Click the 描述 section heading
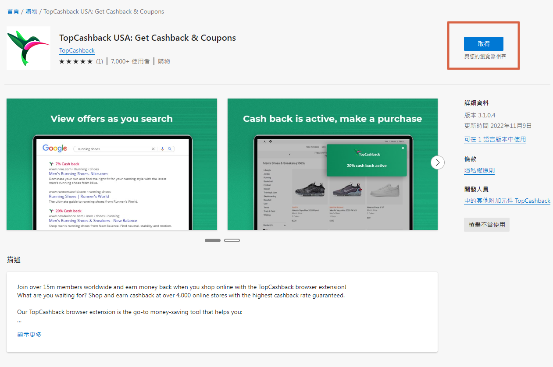Image resolution: width=553 pixels, height=367 pixels. [x=14, y=260]
